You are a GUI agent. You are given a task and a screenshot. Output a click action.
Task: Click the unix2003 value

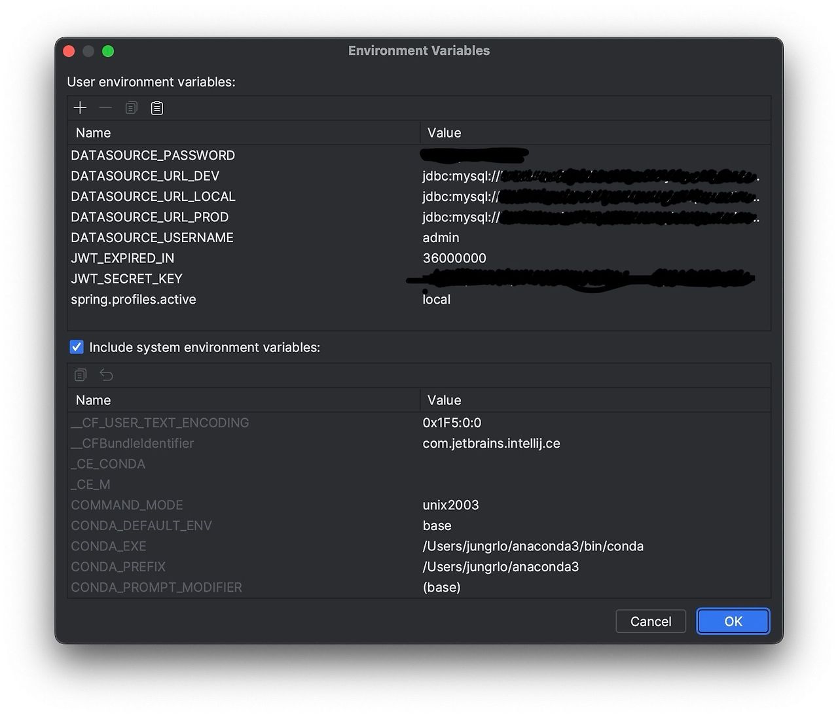pyautogui.click(x=451, y=505)
